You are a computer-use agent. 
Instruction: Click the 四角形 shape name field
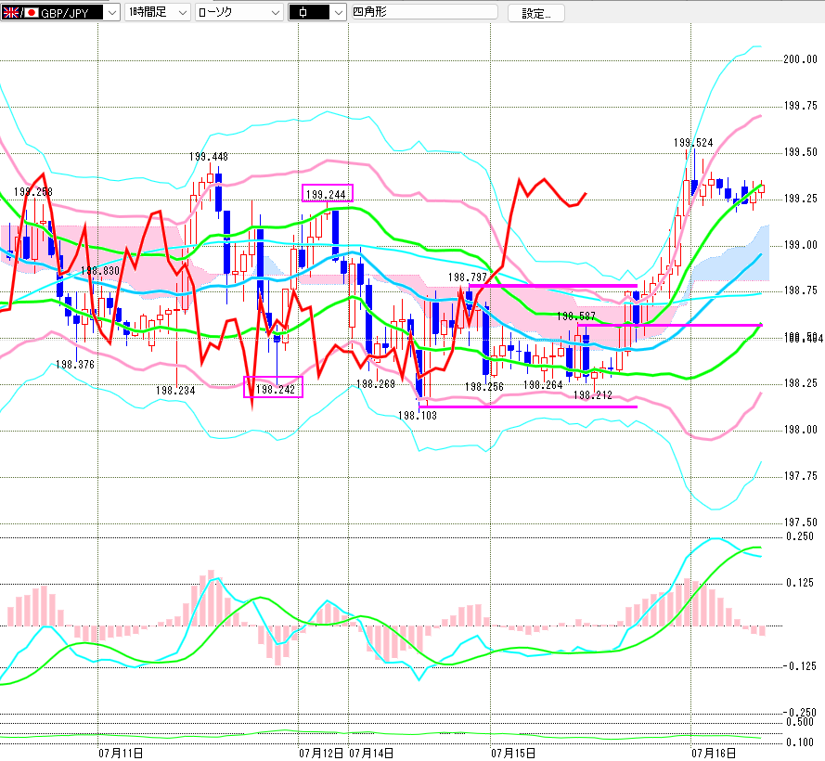click(x=424, y=12)
